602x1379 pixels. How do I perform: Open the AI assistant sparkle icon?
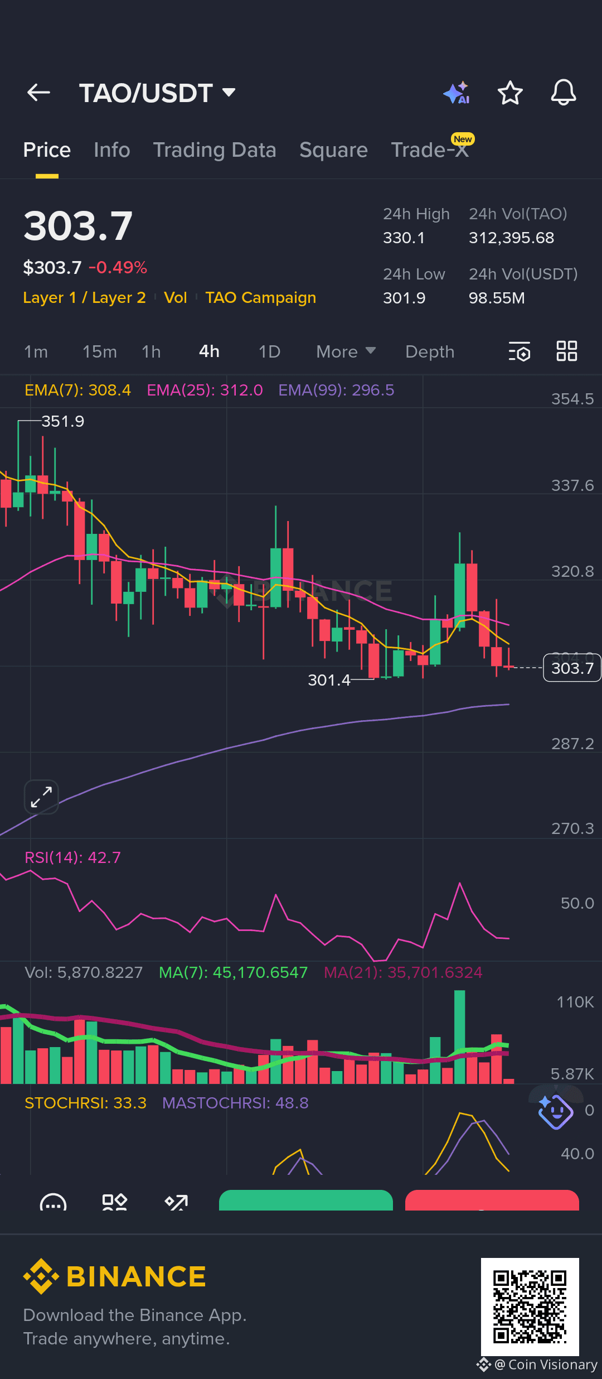click(x=457, y=93)
